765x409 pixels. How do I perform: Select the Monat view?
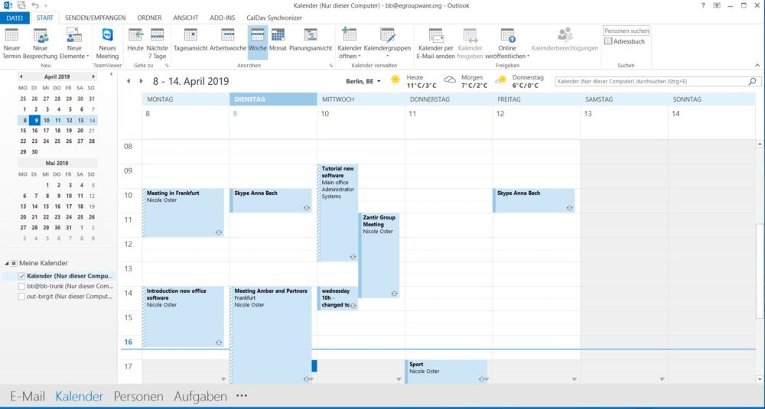tap(278, 36)
